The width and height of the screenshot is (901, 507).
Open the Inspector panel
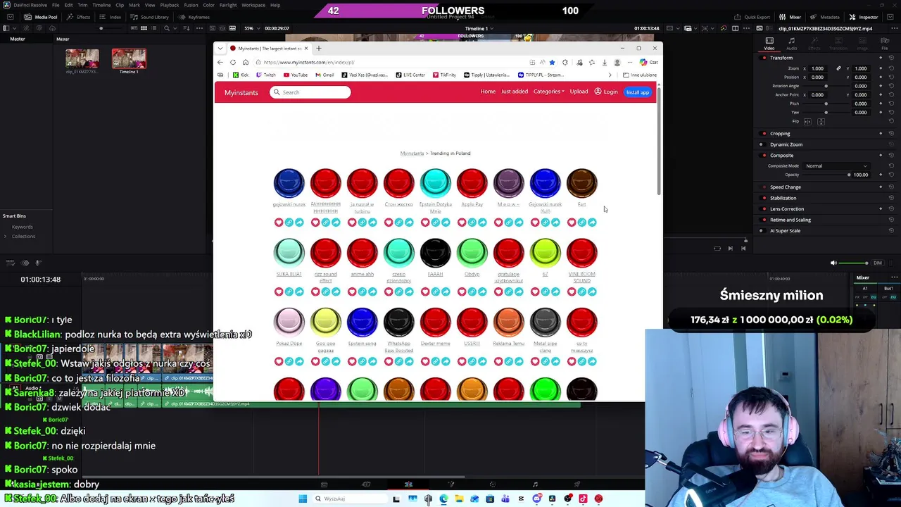point(864,17)
